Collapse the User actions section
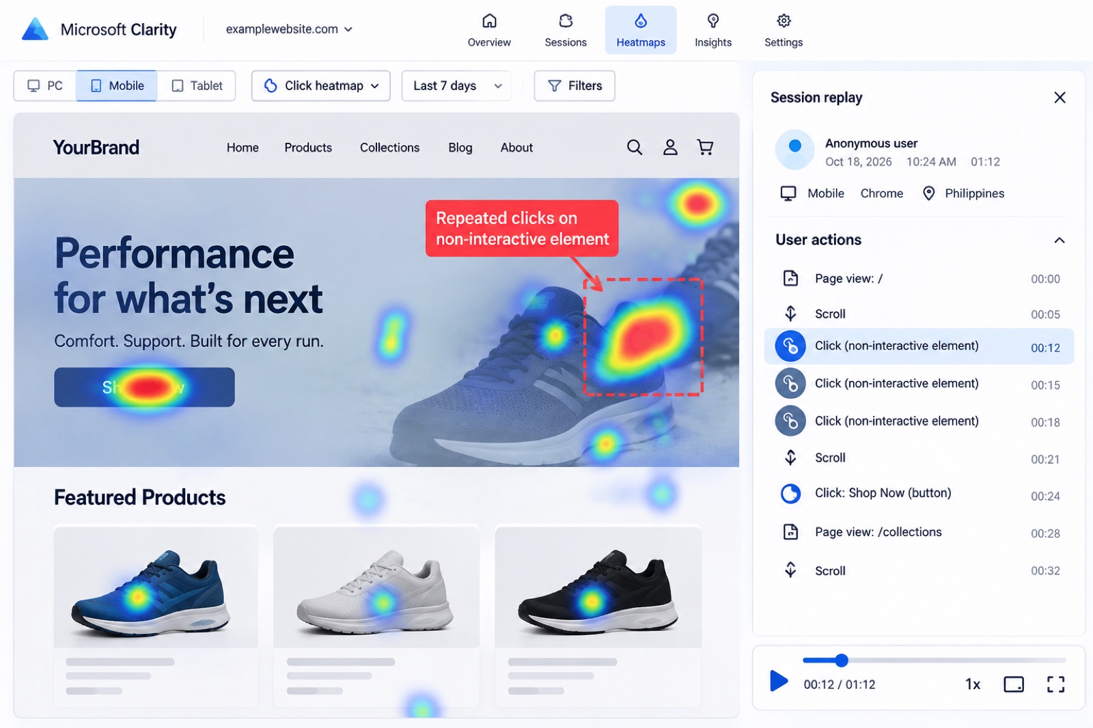Screen dimensions: 1093x728 click(1060, 240)
